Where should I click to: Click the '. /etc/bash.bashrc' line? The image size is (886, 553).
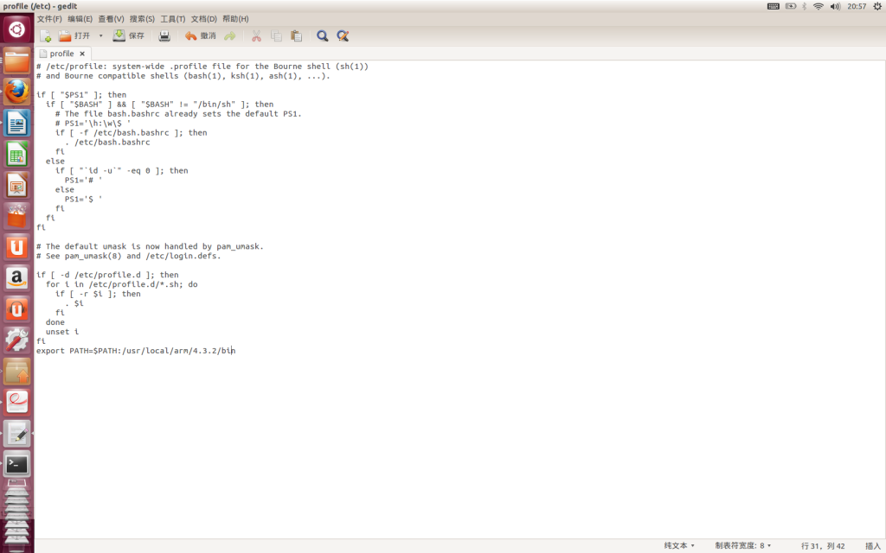coord(107,143)
